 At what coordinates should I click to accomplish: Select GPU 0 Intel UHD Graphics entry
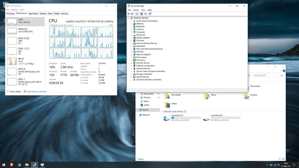25,71
